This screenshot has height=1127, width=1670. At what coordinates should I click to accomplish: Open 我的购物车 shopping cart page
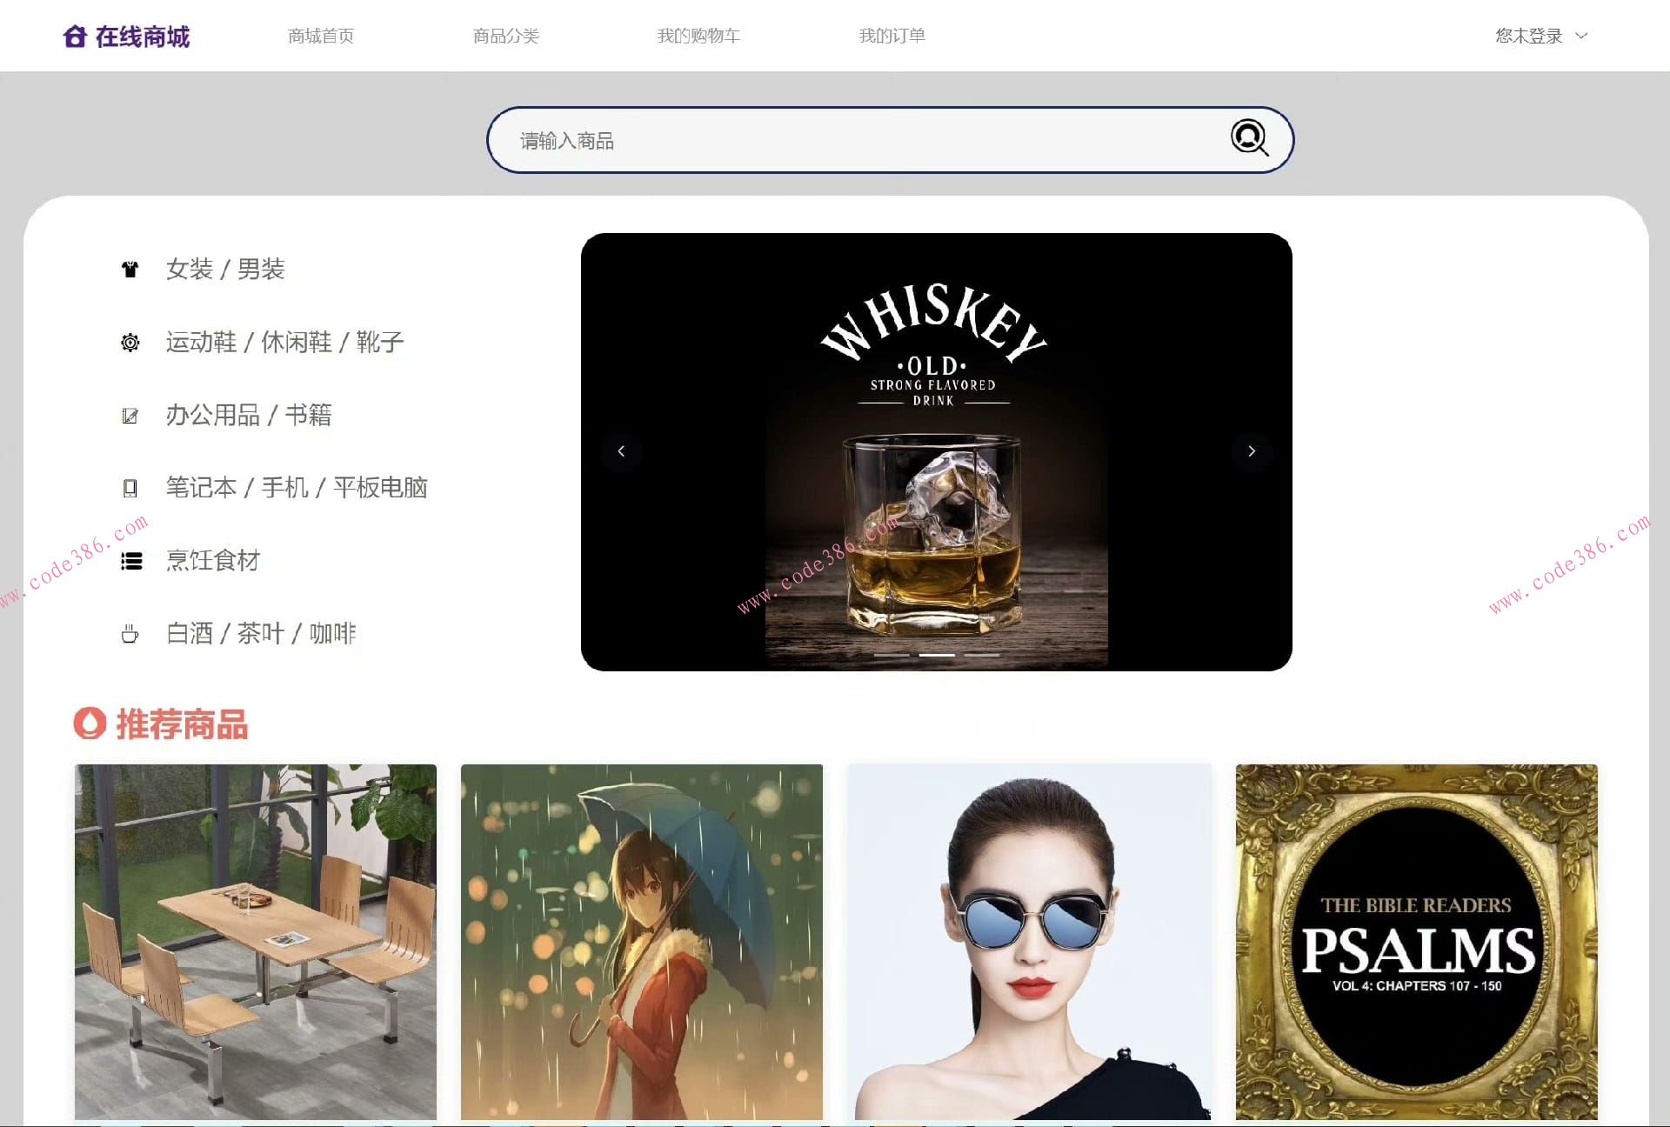tap(698, 36)
